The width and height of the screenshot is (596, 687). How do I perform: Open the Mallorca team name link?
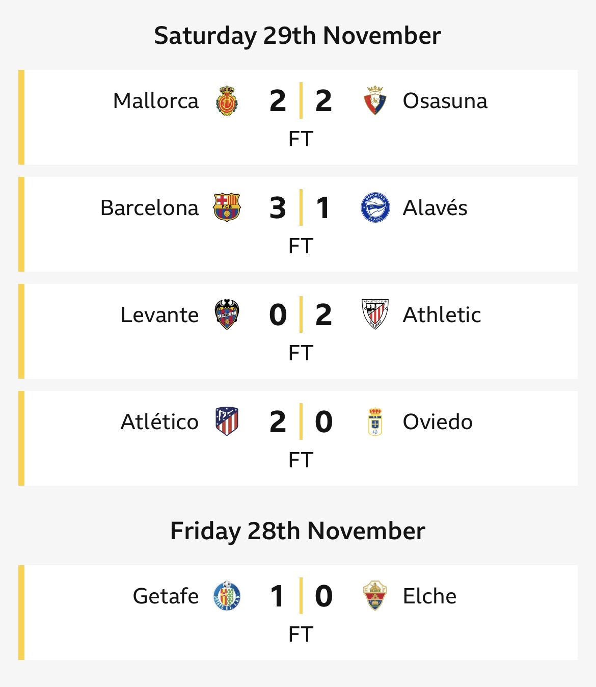pyautogui.click(x=156, y=101)
